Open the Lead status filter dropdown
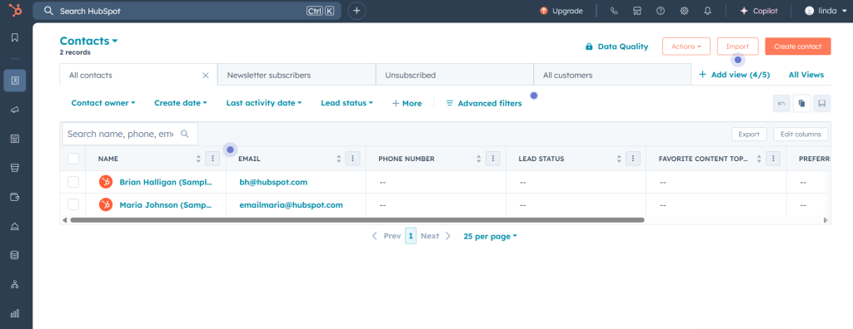This screenshot has height=329, width=853. tap(347, 103)
